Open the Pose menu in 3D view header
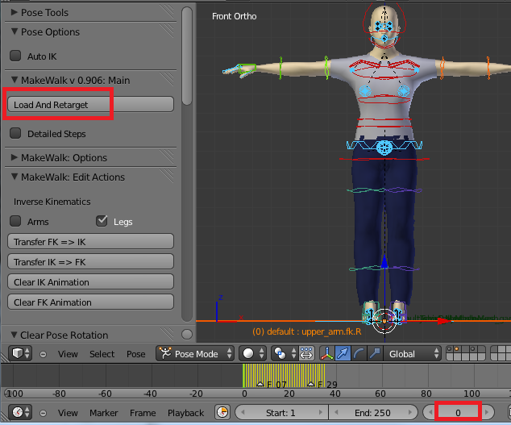The width and height of the screenshot is (511, 425). click(x=136, y=354)
